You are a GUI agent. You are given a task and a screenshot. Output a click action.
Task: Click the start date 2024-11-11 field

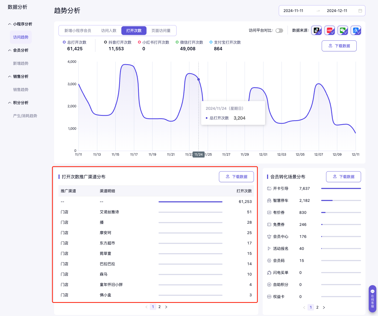(x=293, y=11)
